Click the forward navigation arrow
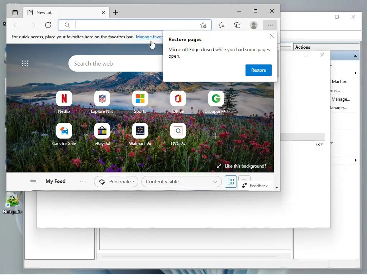This screenshot has width=367, height=275. 32,25
